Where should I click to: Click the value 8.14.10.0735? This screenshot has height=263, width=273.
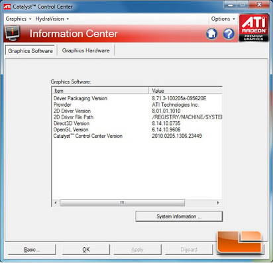(166, 123)
